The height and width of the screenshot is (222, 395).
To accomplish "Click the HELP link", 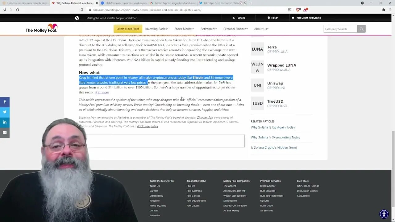I will coord(273,18).
